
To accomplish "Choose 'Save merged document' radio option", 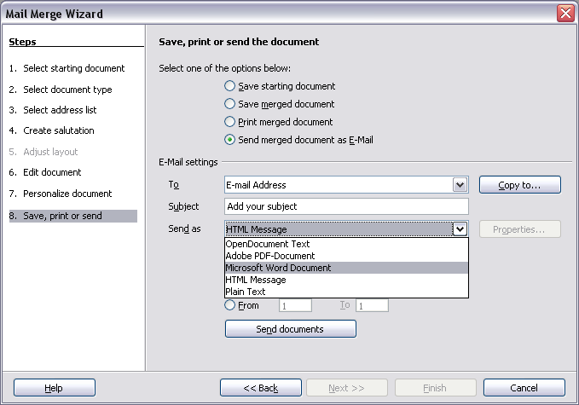I will pos(229,104).
